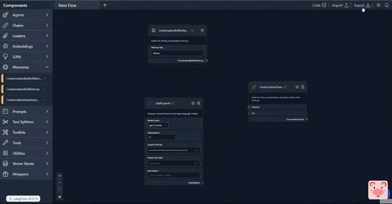Select the ConversationBufferMemory component in sidebar
The width and height of the screenshot is (392, 204).
[25, 79]
